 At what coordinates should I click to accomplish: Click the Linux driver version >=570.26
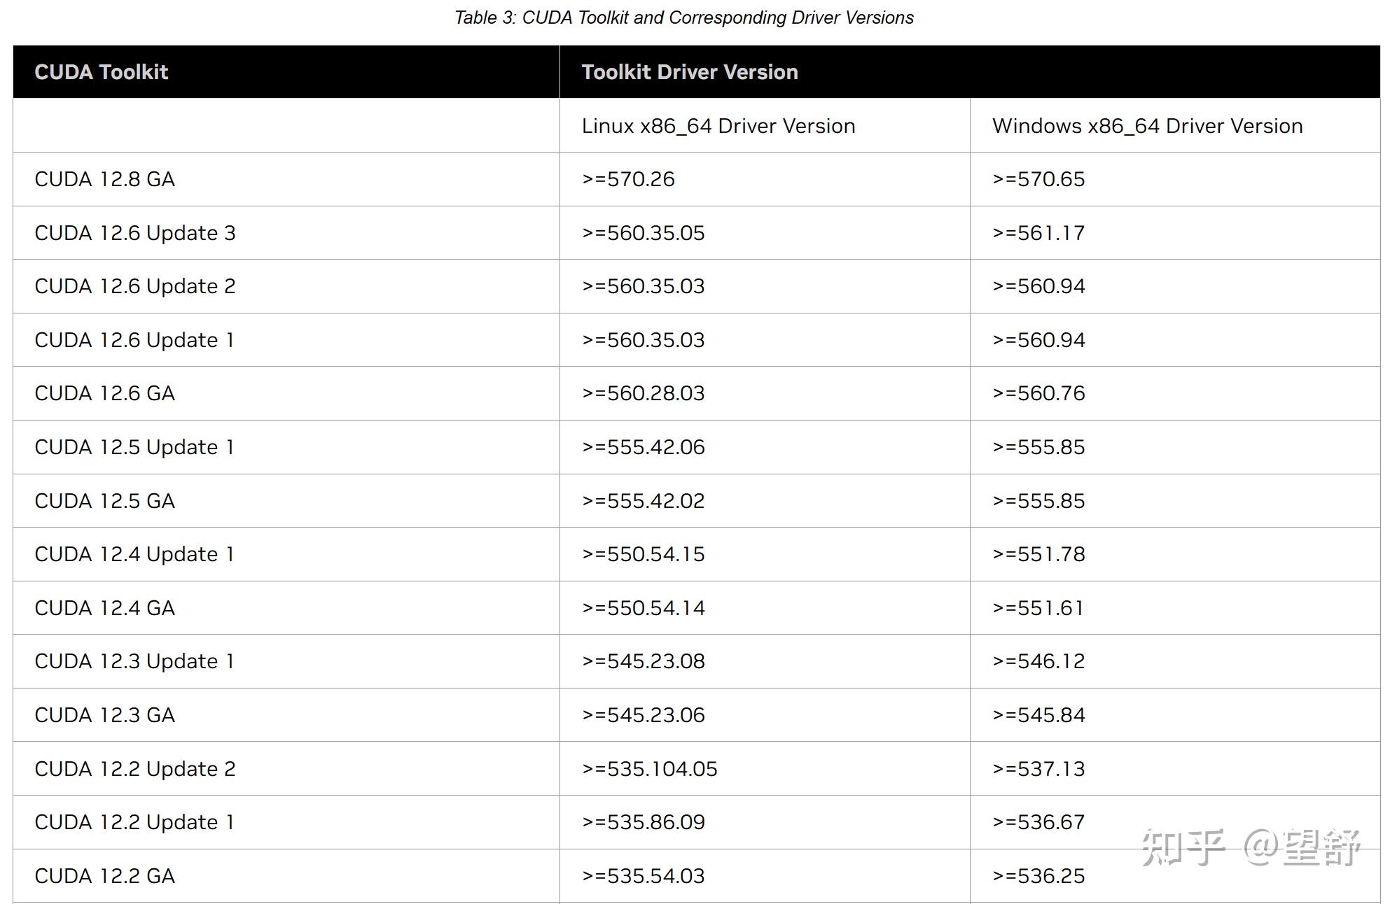click(628, 179)
